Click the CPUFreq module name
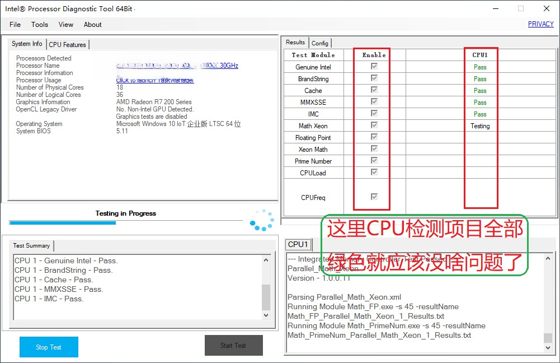This screenshot has width=560, height=363. pyautogui.click(x=313, y=198)
